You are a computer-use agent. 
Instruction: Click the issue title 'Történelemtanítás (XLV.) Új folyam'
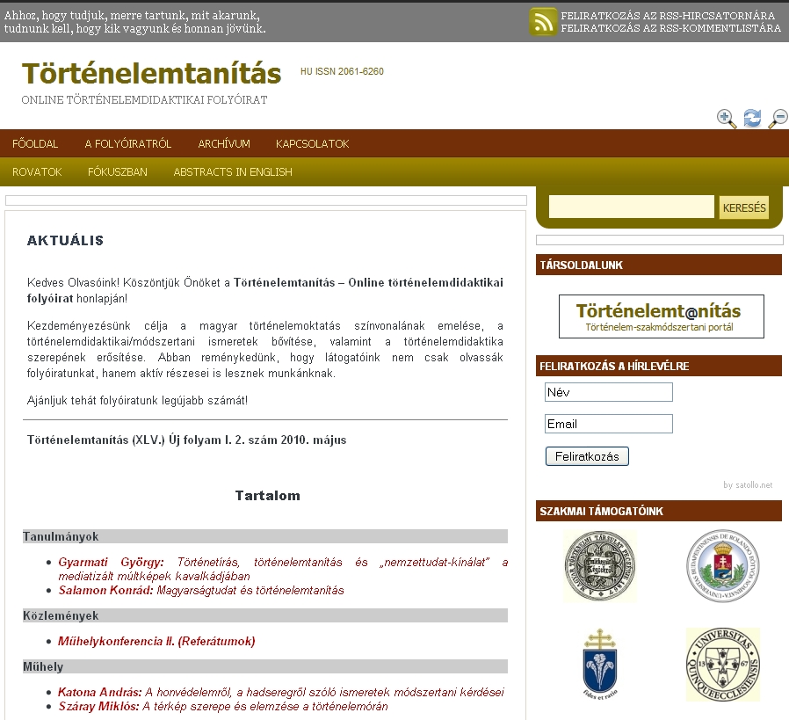pyautogui.click(x=186, y=440)
